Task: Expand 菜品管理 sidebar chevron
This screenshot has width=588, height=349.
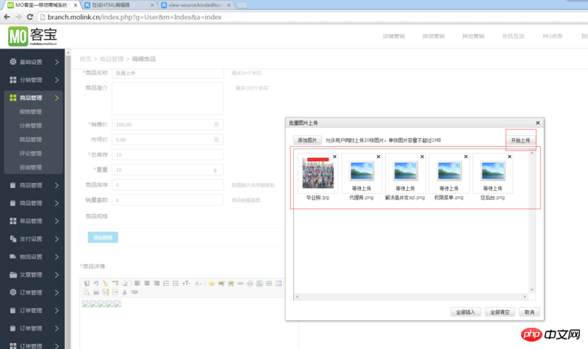Action: [57, 221]
